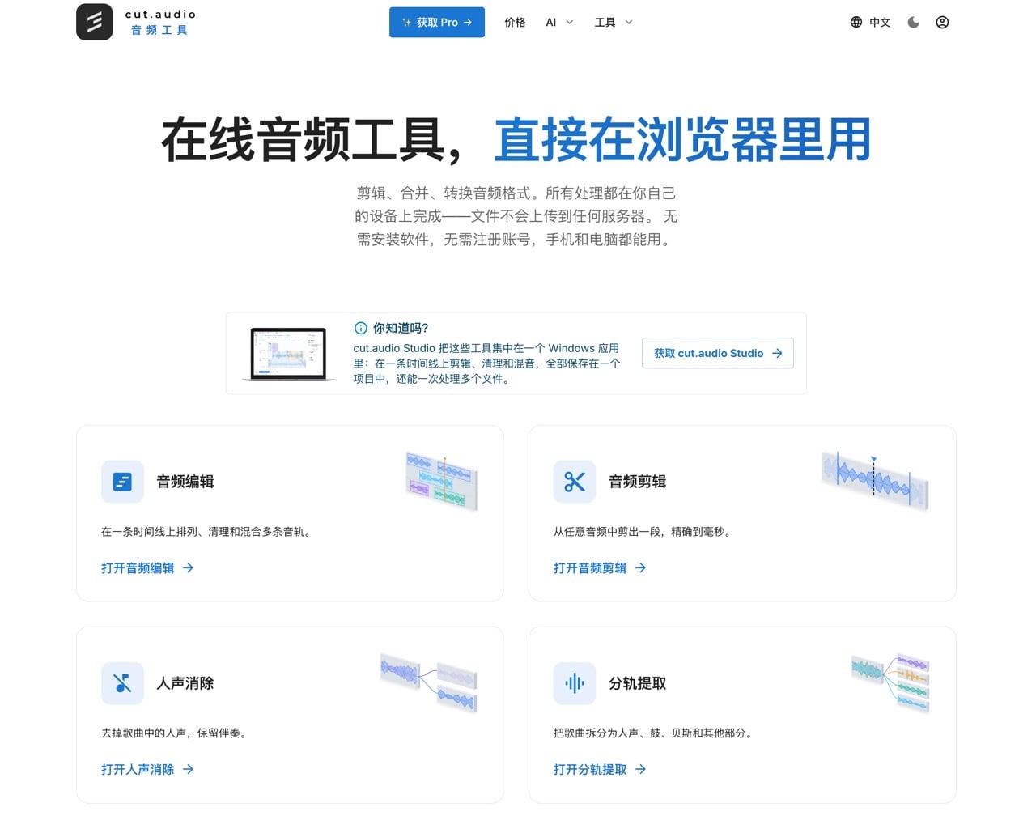The image size is (1036, 816).
Task: Click the 获取 Pro button
Action: (437, 22)
